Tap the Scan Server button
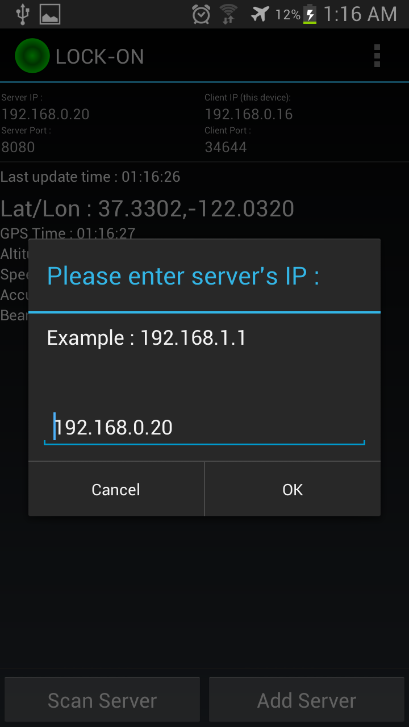 (102, 700)
